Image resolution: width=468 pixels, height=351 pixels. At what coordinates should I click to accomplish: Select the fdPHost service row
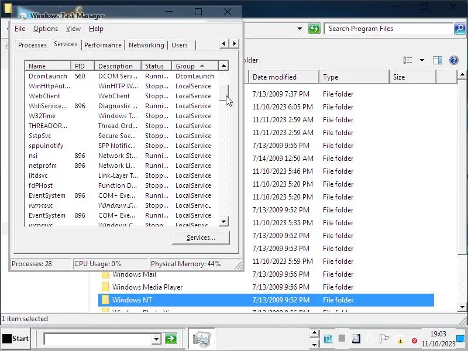tap(122, 185)
